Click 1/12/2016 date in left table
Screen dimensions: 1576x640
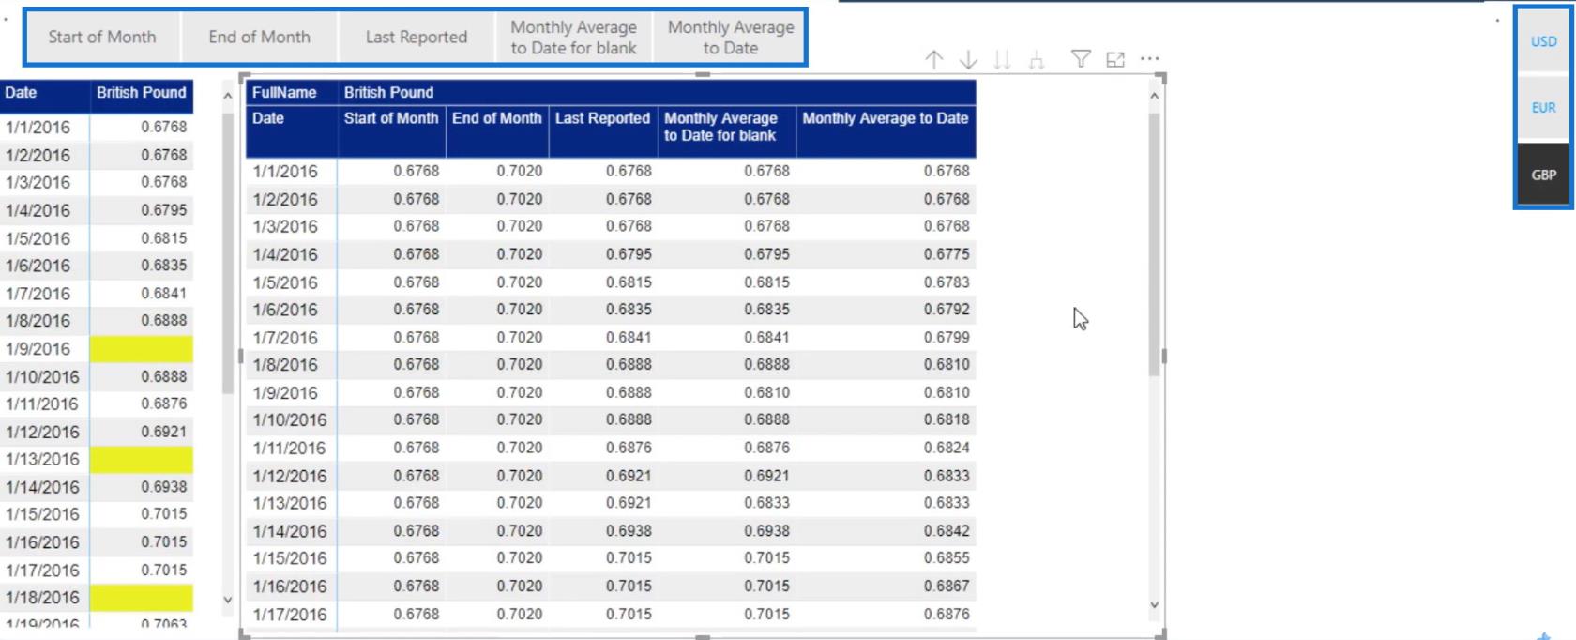point(42,433)
